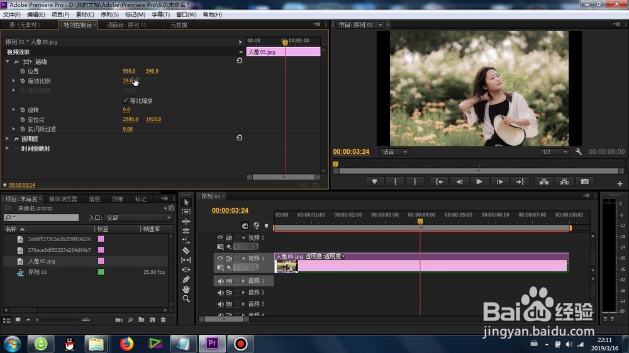Screen dimensions: 629x353
Task: Expand the Anti-flicker Filter property
Action: tap(14, 129)
